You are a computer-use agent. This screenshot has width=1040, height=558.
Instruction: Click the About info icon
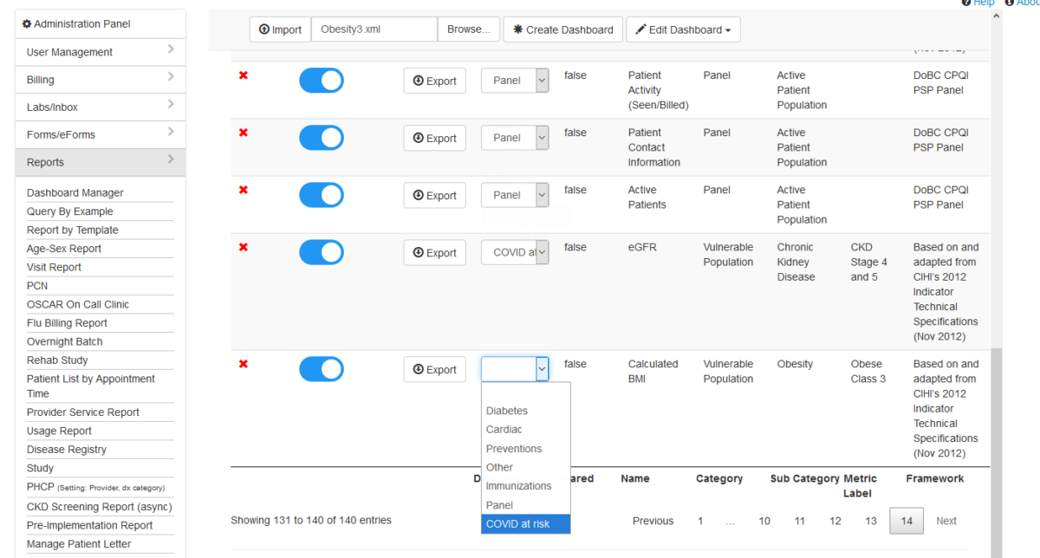1008,3
